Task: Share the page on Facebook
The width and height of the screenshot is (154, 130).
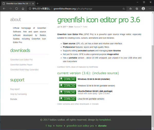Action: tap(77, 27)
